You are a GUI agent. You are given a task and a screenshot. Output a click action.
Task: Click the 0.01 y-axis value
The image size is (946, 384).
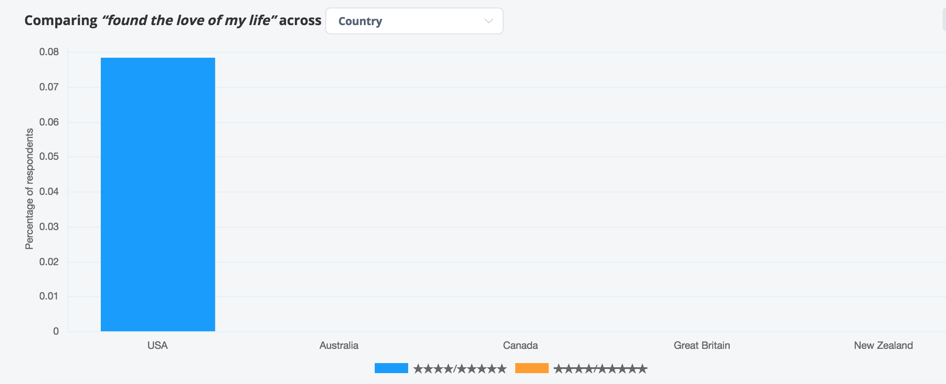point(49,296)
